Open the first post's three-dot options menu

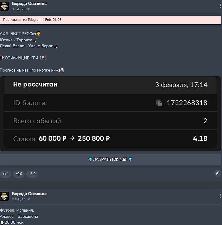click(x=220, y=6)
